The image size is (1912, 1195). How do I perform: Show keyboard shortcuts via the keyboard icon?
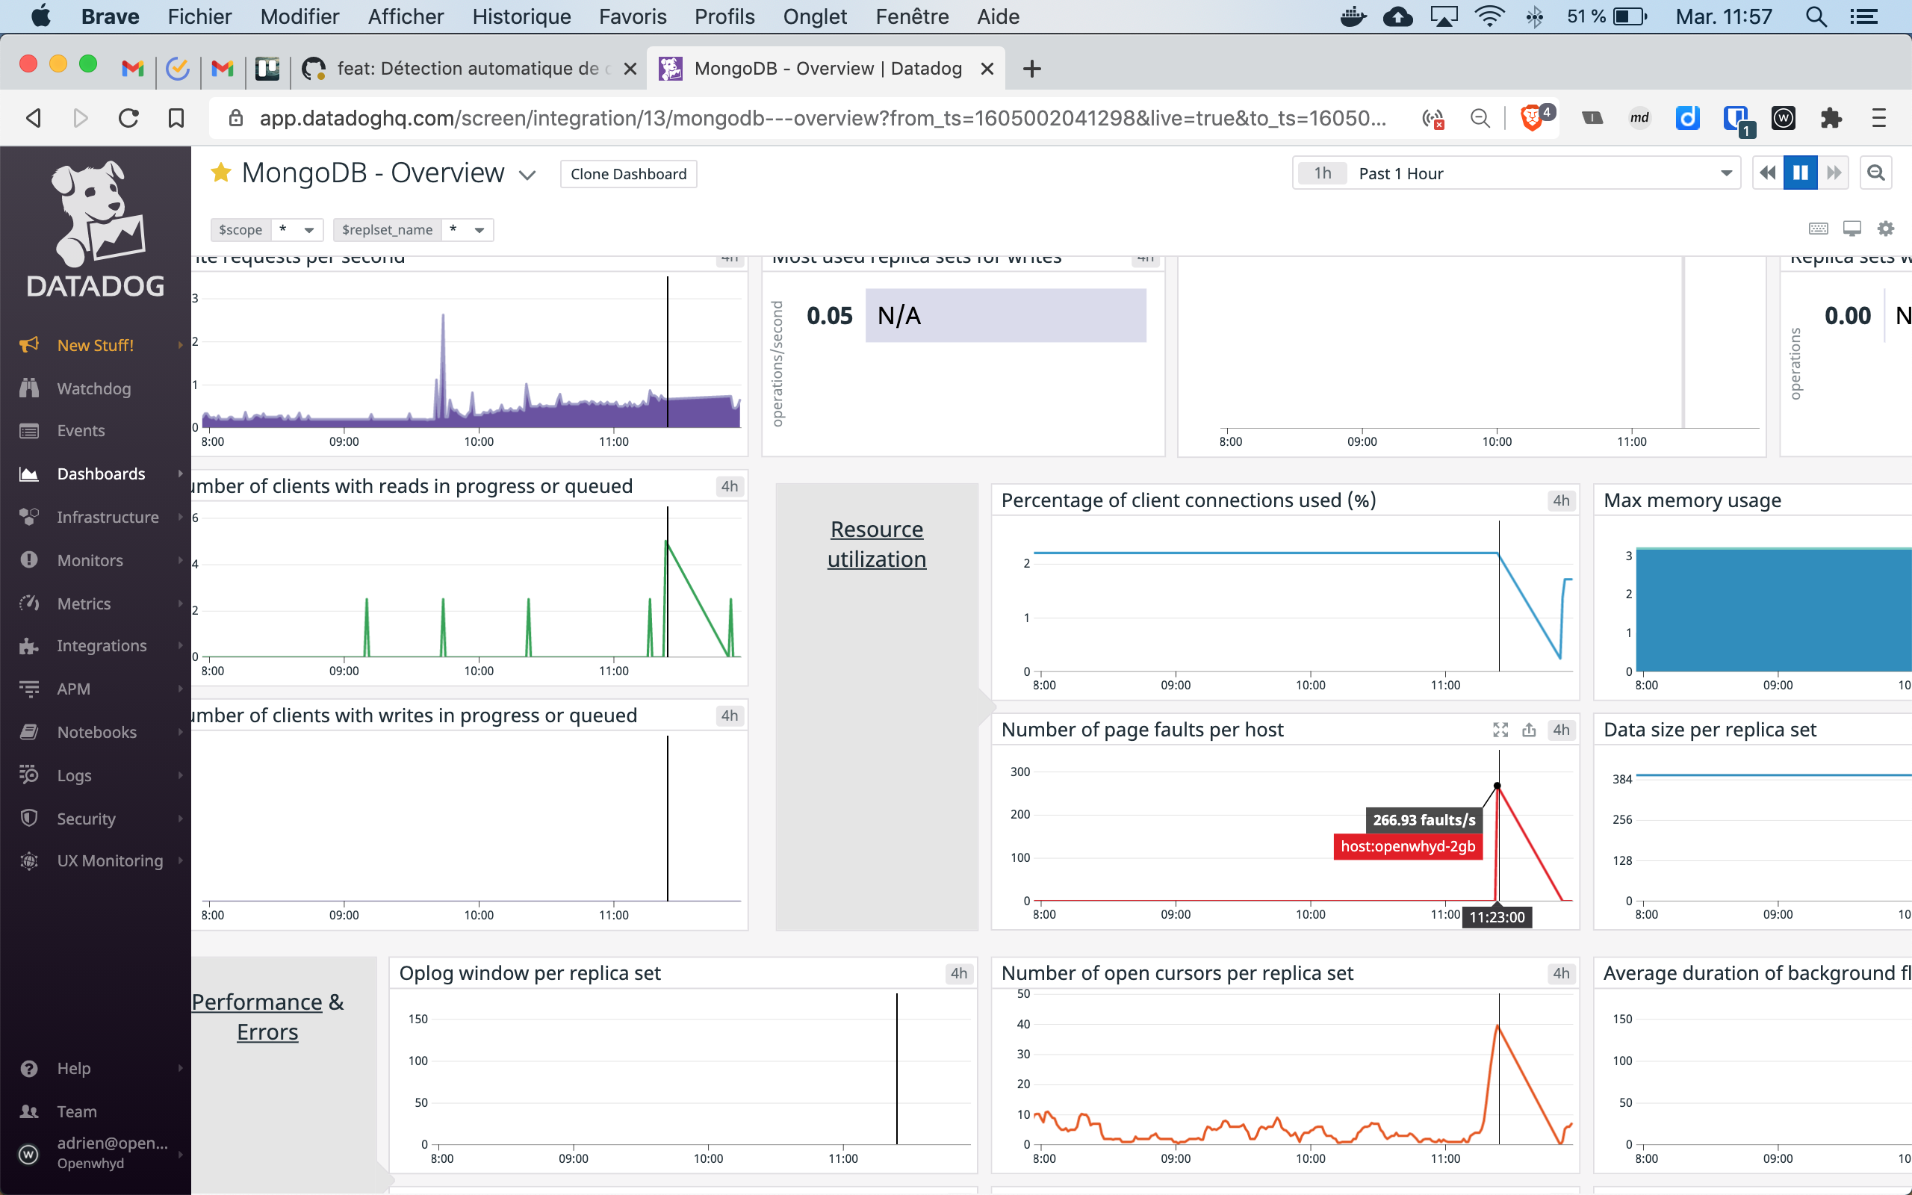[x=1818, y=229]
